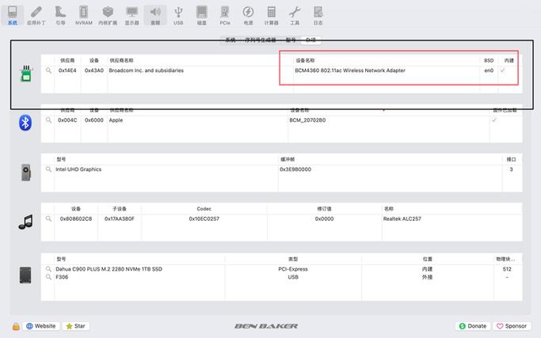Viewport: 541px width, 338px height.
Task: Select the Realtek ALC257 name cell
Action: (402, 218)
